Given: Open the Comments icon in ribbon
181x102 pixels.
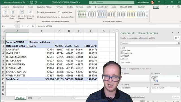Looking at the screenshot, I should click(173, 7).
